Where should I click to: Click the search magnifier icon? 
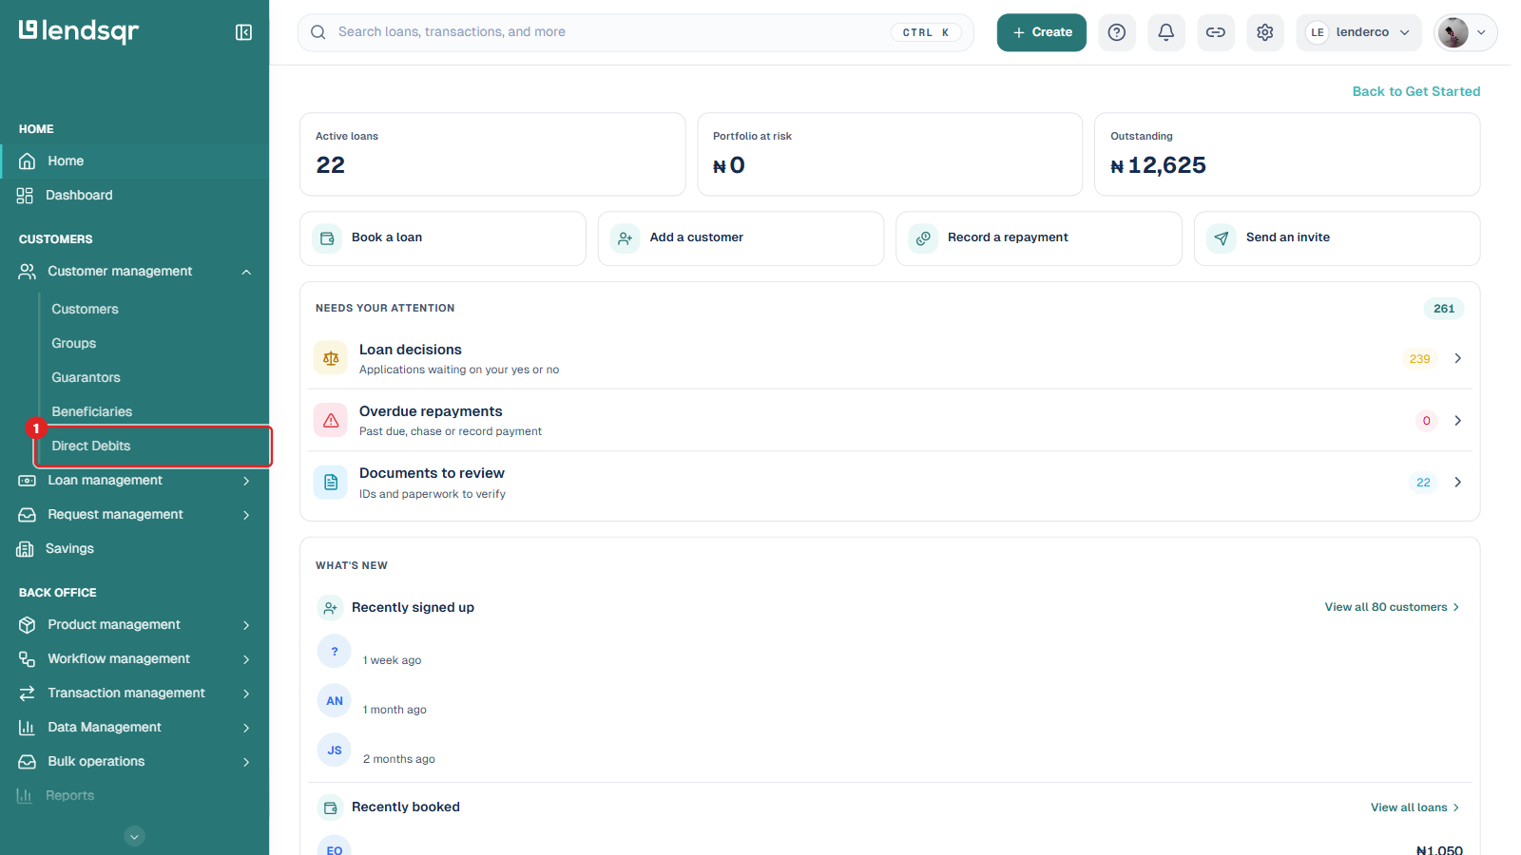(318, 32)
